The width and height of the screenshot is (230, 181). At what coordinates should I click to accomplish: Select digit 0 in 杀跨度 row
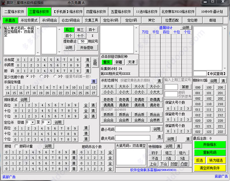click(x=18, y=65)
